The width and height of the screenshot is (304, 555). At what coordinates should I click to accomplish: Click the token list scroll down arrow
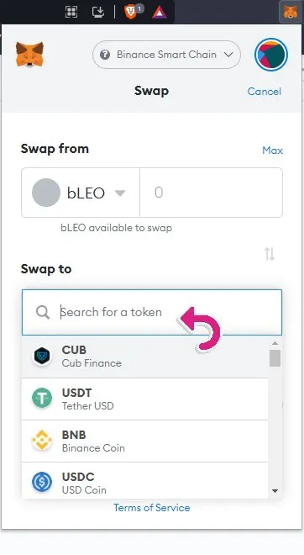click(x=275, y=490)
